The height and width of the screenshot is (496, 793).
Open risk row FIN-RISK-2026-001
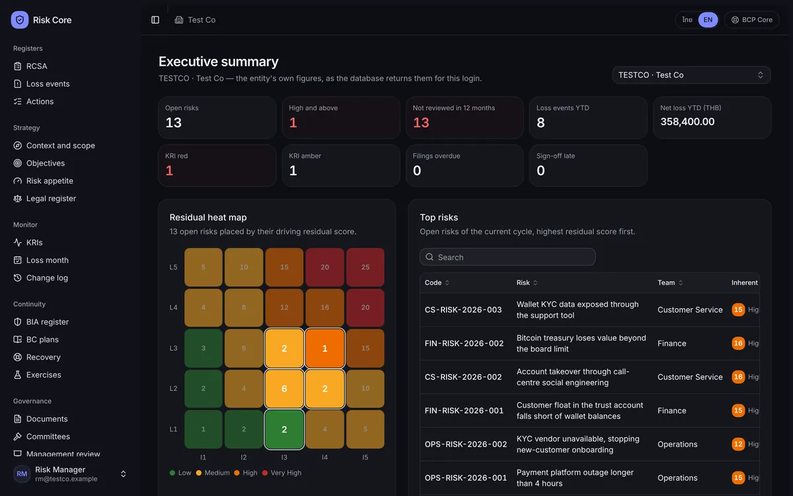click(x=589, y=411)
